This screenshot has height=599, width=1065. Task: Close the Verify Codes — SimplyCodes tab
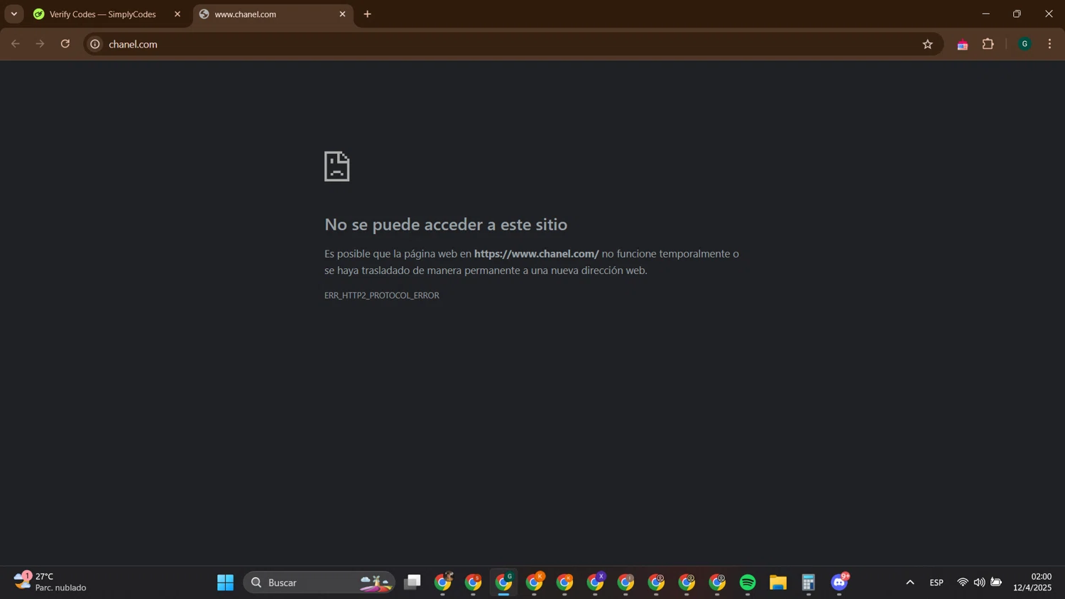pos(177,14)
